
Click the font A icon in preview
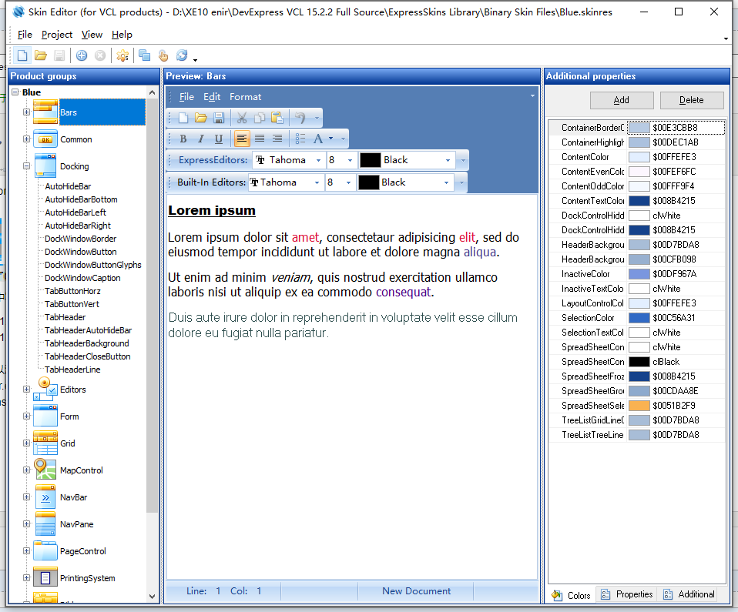tap(318, 139)
